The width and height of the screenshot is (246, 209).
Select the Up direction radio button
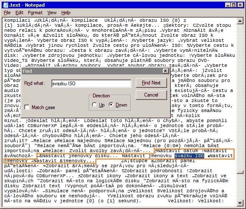[94, 104]
